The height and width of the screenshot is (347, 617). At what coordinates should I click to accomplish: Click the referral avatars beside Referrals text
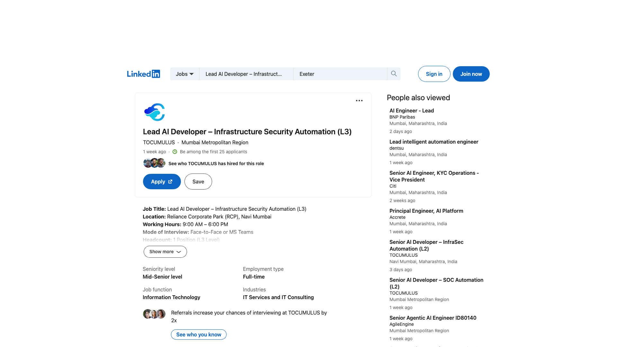click(x=154, y=314)
